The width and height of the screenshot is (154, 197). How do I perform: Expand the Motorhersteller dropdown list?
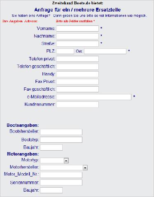coord(85,167)
